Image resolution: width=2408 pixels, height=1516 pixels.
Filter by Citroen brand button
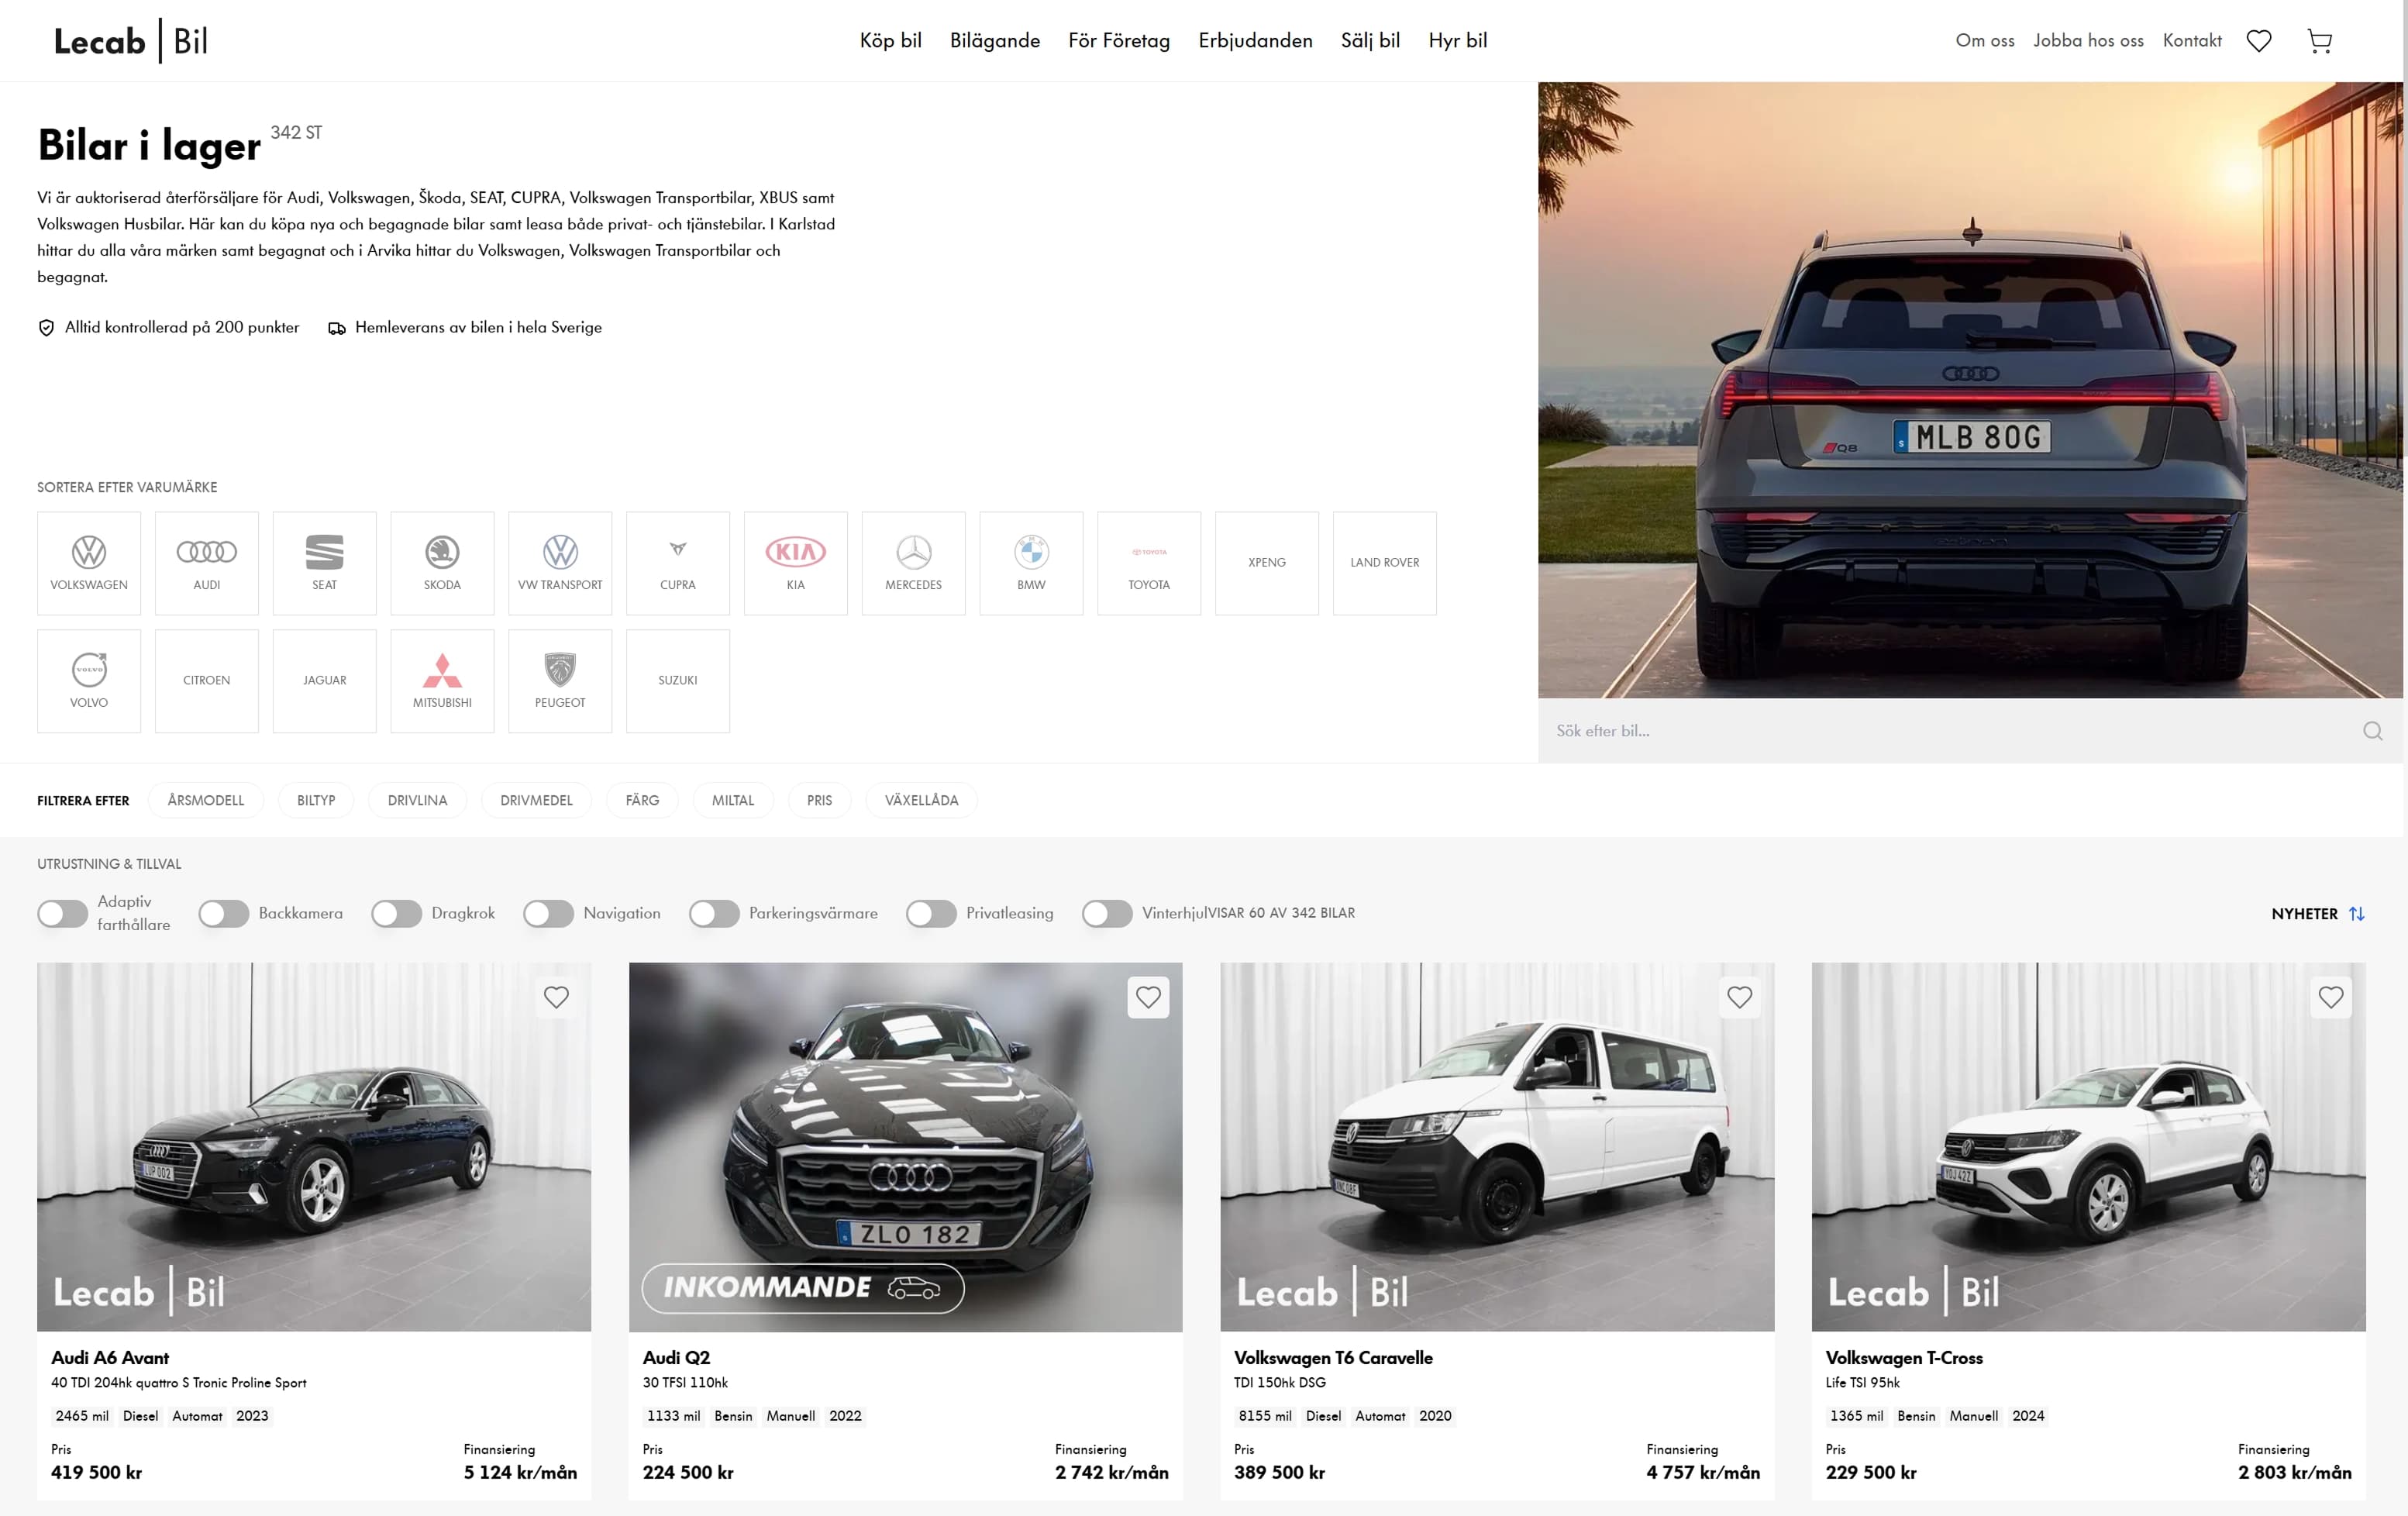(207, 681)
